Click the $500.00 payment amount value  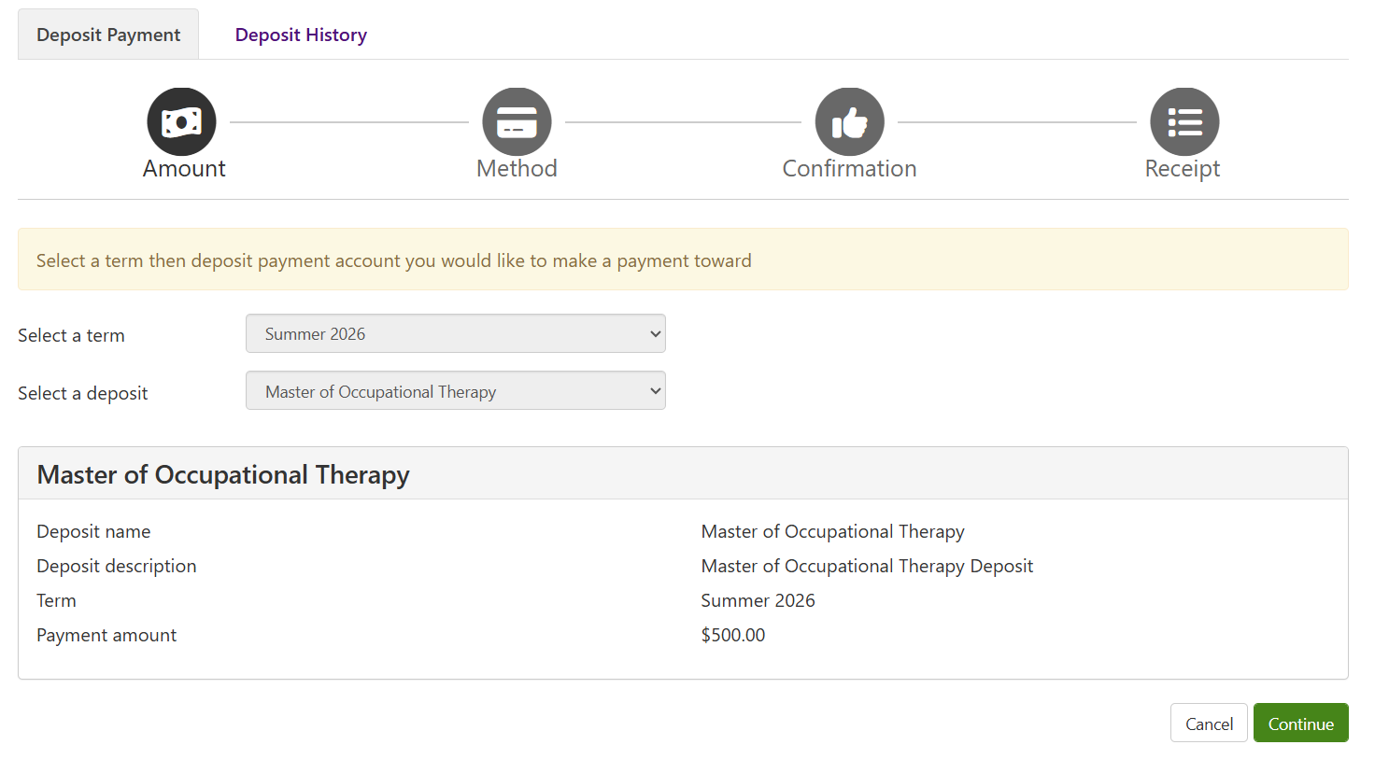(x=733, y=636)
